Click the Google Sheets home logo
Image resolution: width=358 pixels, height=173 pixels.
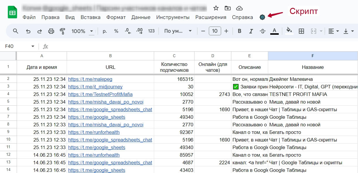pyautogui.click(x=13, y=12)
